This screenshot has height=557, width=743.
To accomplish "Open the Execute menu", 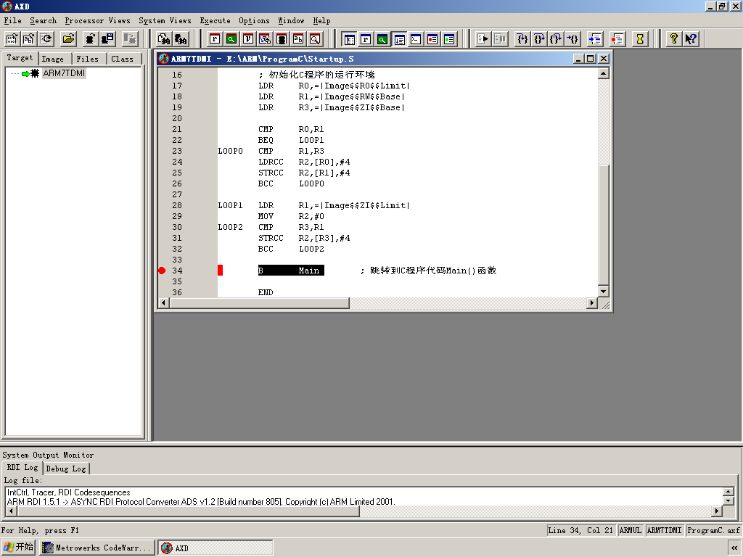I will pos(215,21).
